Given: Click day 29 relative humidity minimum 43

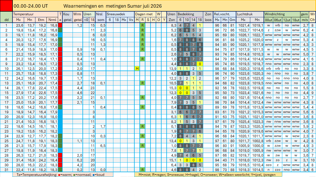Looking at the screenshot, I should pos(225,160).
